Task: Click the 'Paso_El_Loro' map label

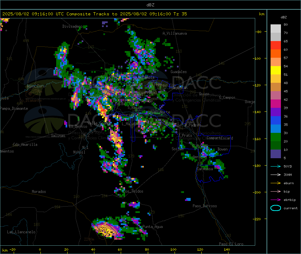Action: click(231, 244)
